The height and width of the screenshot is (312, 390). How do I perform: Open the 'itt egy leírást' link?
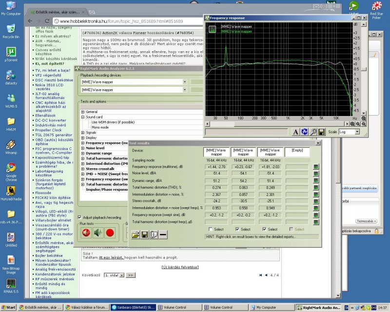(111, 257)
